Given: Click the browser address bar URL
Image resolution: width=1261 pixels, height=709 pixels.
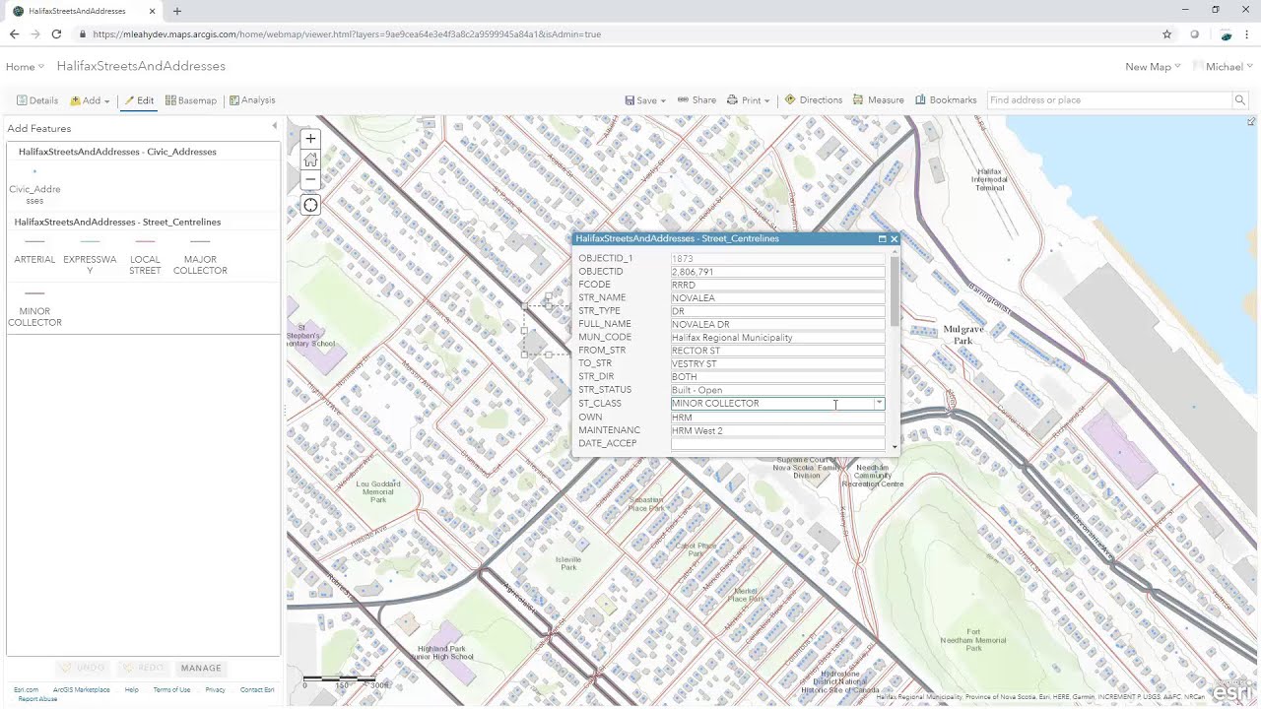Looking at the screenshot, I should coord(347,33).
